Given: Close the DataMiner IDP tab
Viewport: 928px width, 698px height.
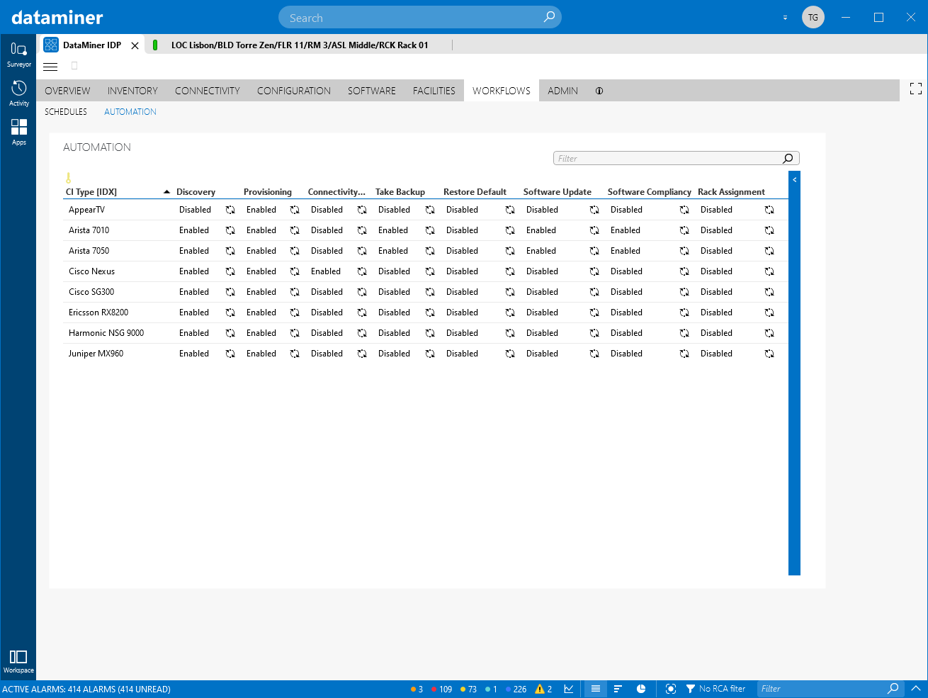Looking at the screenshot, I should click(135, 45).
